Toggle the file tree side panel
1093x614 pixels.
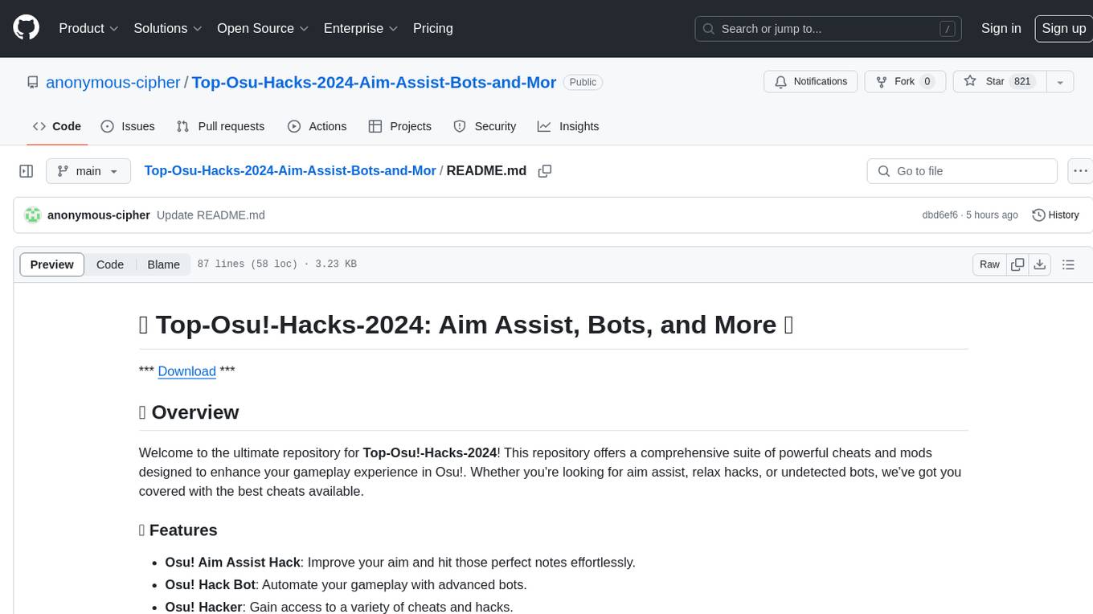pos(27,171)
